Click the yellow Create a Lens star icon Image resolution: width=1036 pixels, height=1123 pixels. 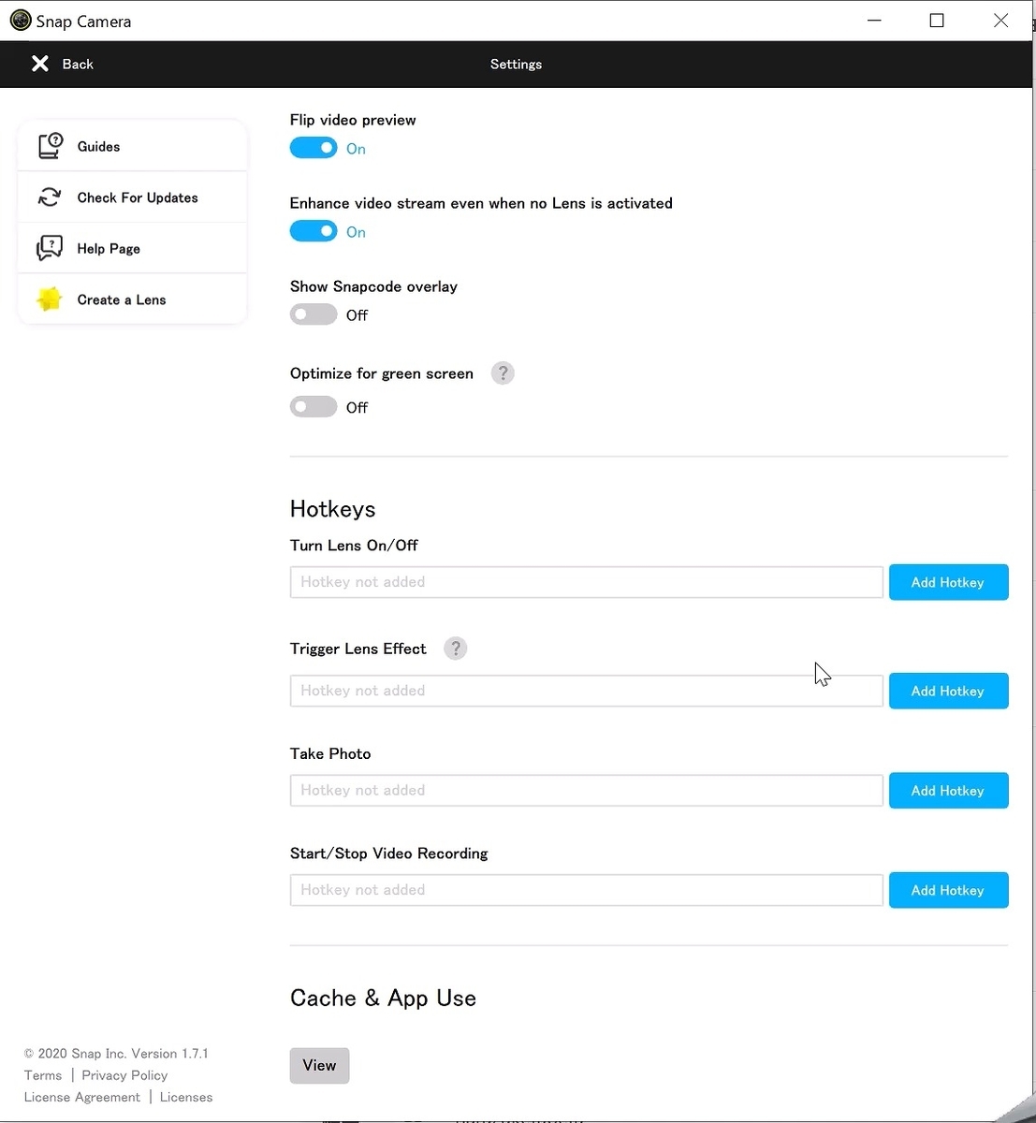50,299
